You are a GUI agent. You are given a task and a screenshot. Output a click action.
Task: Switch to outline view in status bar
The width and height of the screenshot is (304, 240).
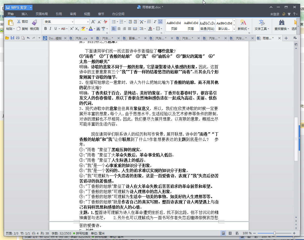tap(230, 233)
